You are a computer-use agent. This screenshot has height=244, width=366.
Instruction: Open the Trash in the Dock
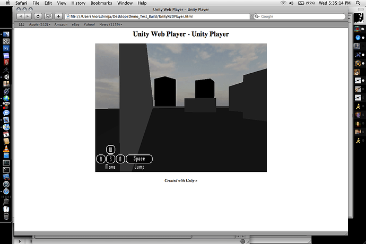click(x=6, y=216)
